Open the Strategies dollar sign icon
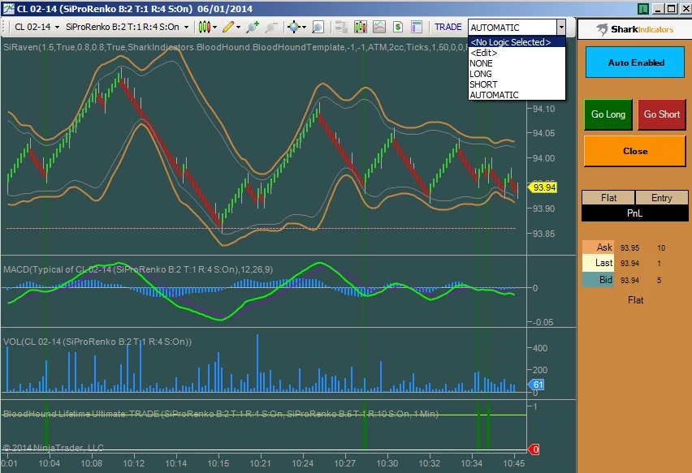 click(398, 27)
